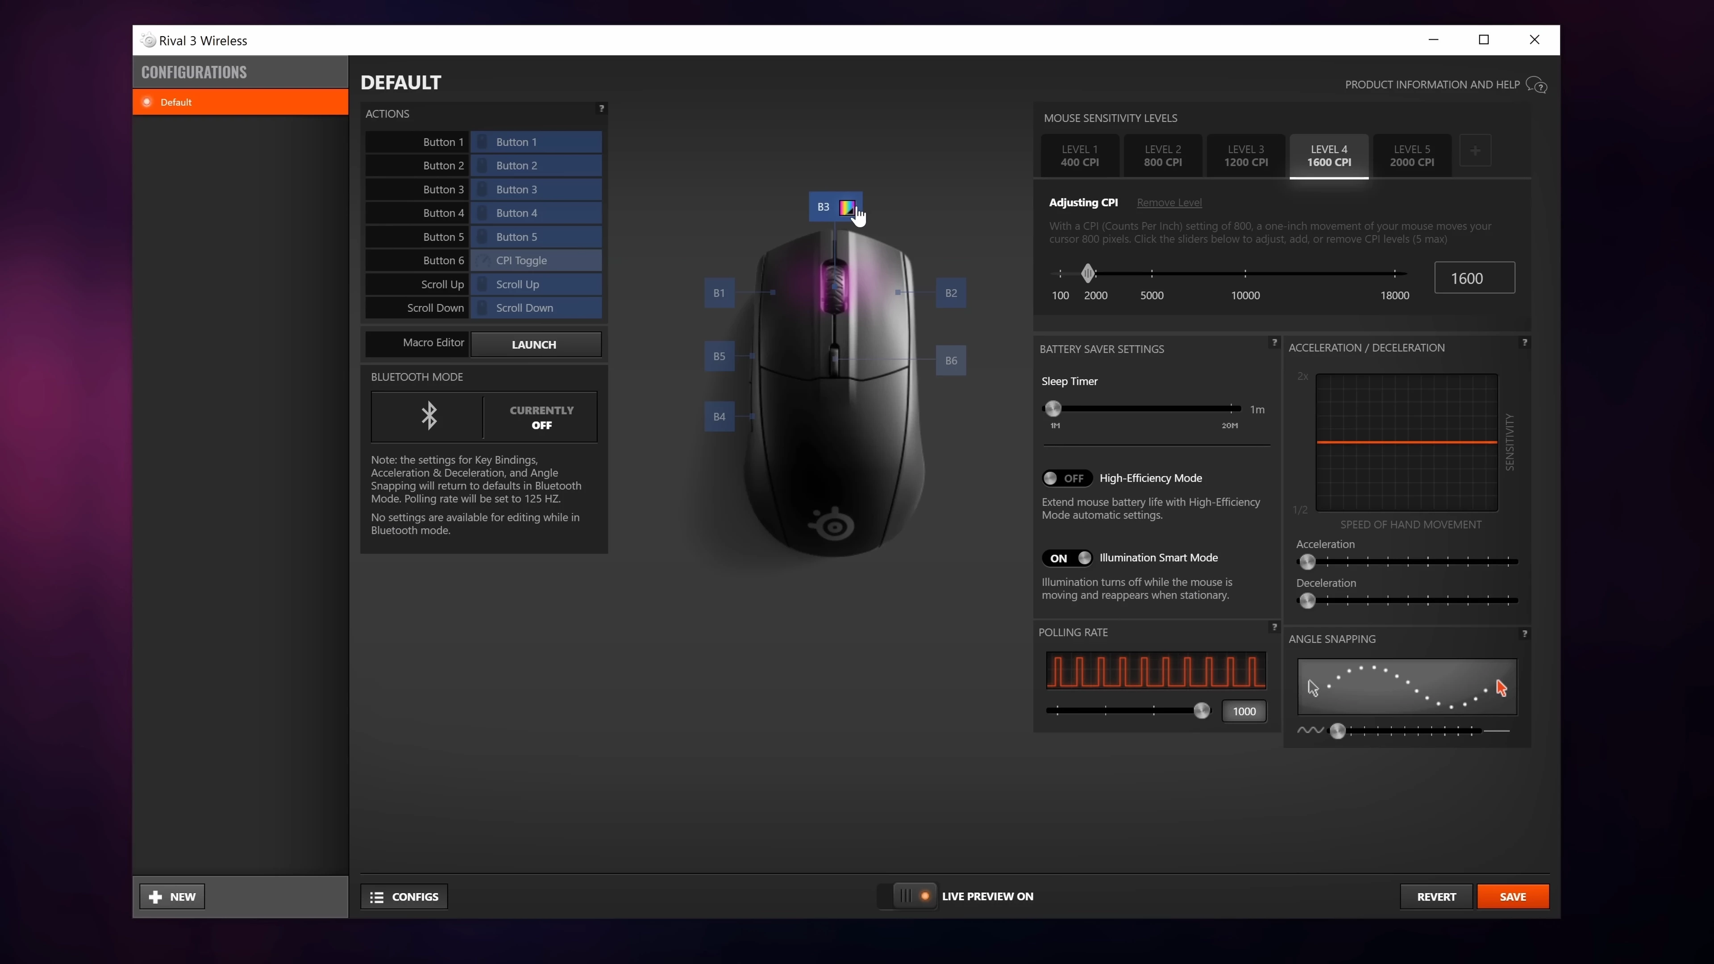Click the polling rate waveform display
Image resolution: width=1714 pixels, height=964 pixels.
click(1156, 671)
